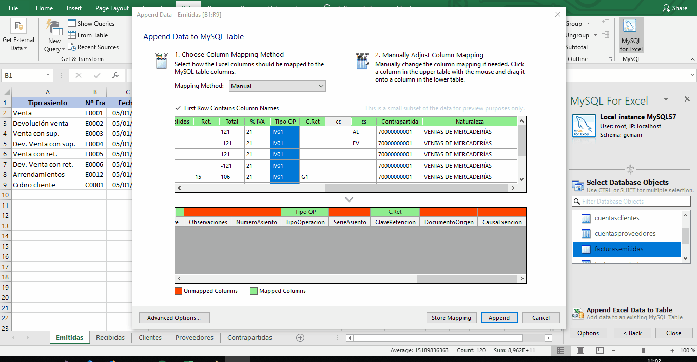Click the MySQL for Excel ribbon icon
The image size is (697, 362).
(x=631, y=35)
